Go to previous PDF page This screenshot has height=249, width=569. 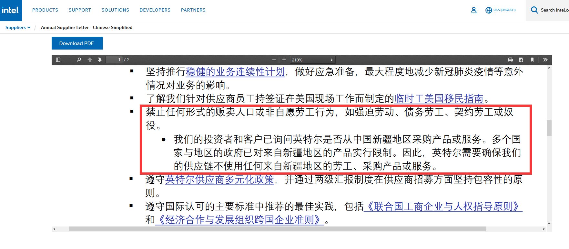click(90, 60)
